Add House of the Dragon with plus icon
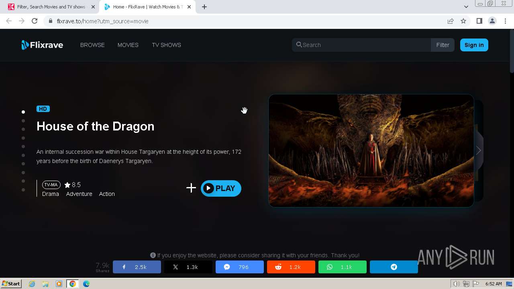 [x=191, y=188]
